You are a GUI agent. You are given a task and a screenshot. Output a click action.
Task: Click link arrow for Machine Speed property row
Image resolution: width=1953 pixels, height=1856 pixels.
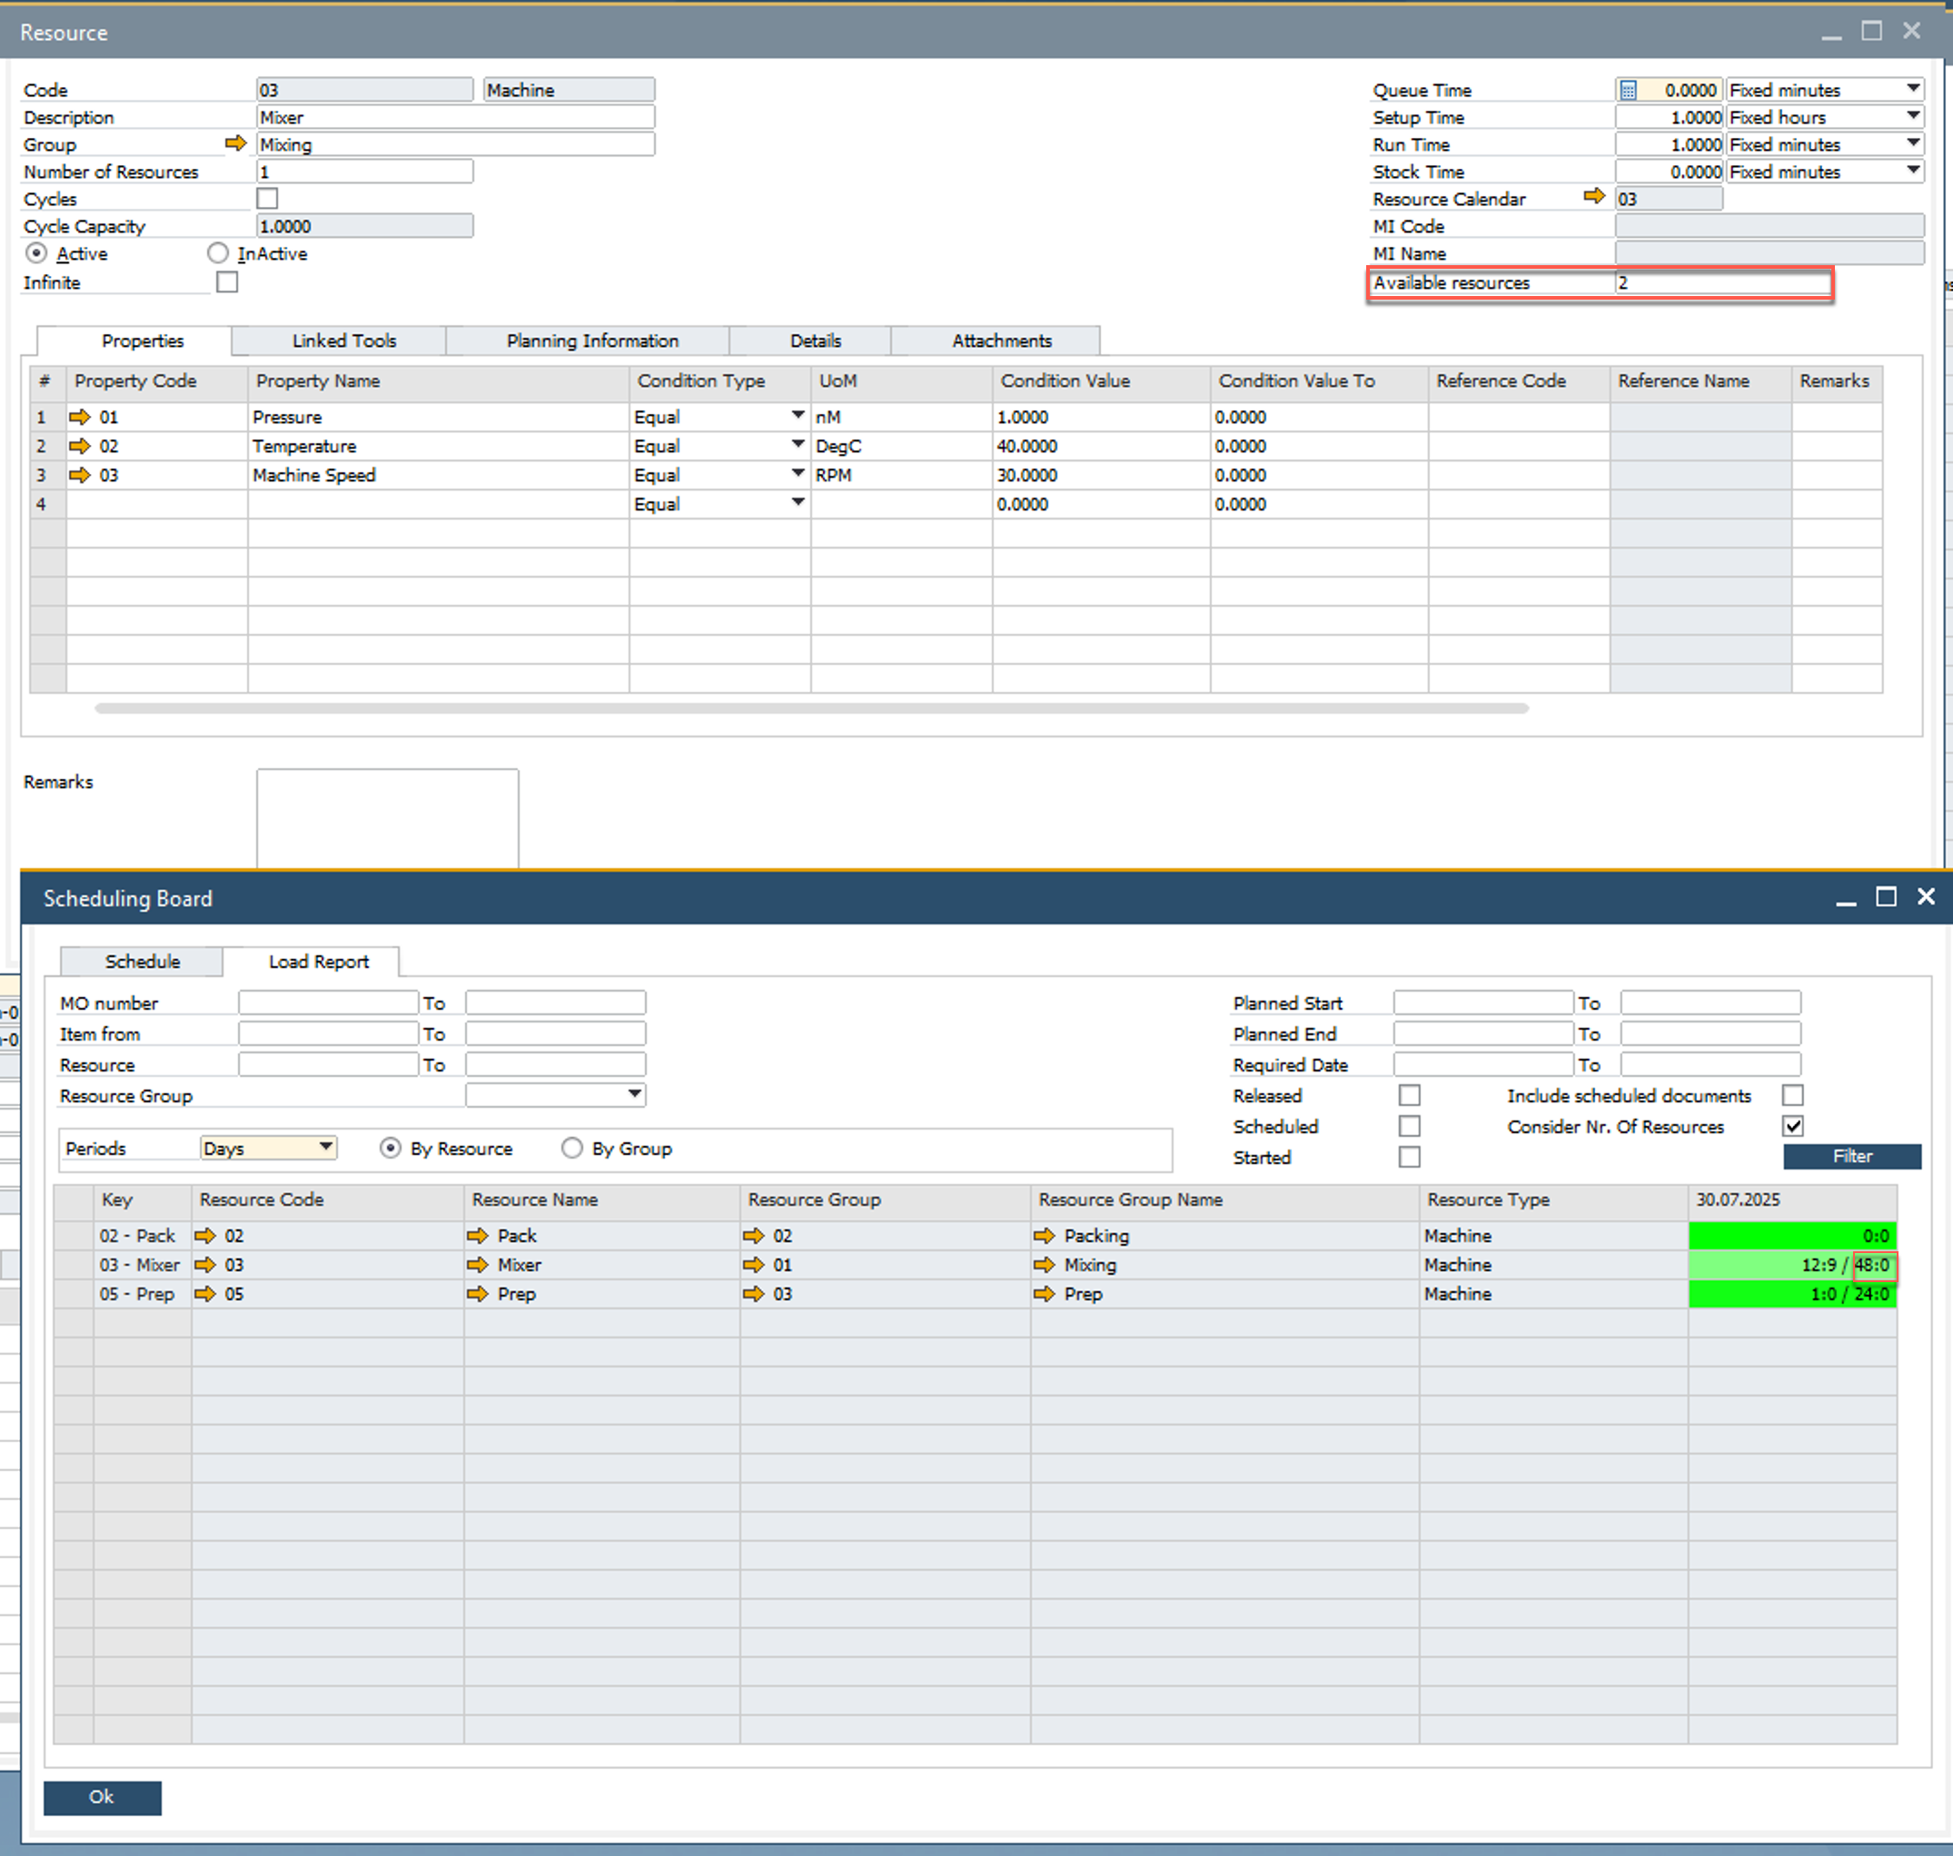[x=79, y=475]
